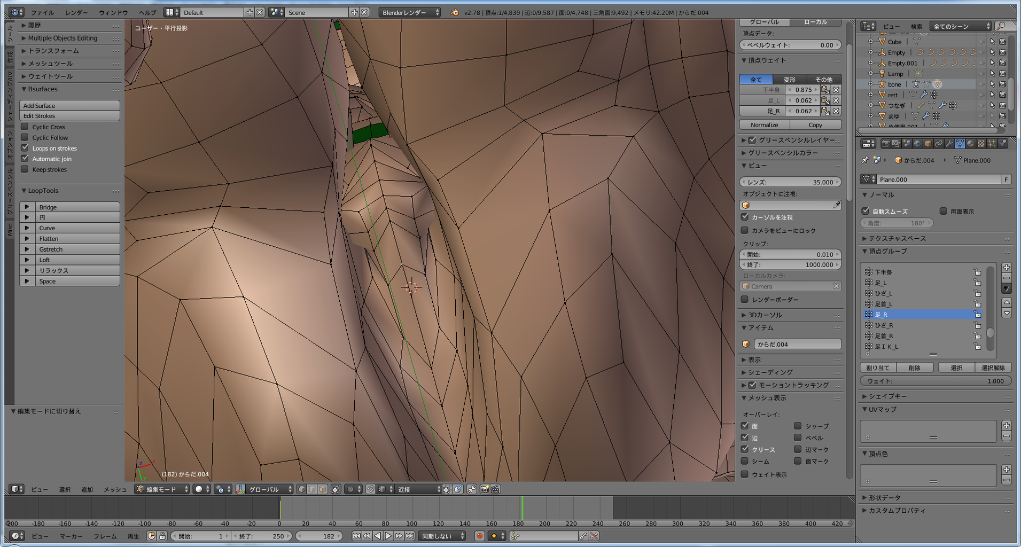This screenshot has height=547, width=1021.
Task: Click the OpenGL render camera icon
Action: click(485, 489)
